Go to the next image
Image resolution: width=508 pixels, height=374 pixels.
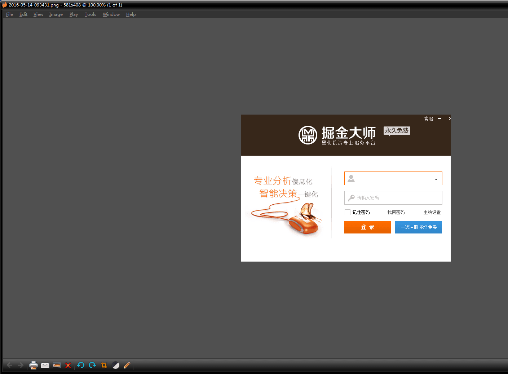tap(21, 365)
